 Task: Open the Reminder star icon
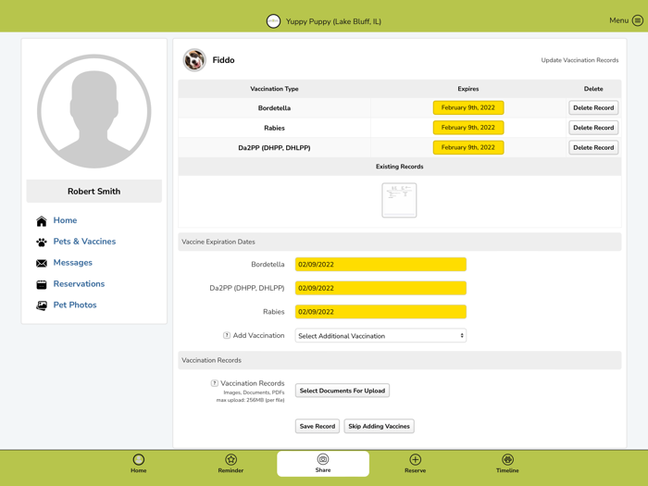[231, 459]
